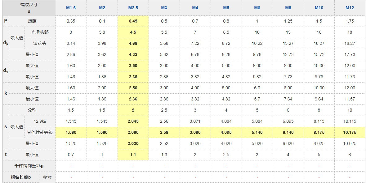
Task: Select value 7.64 in k 最小值 row
Action: (x=288, y=99)
